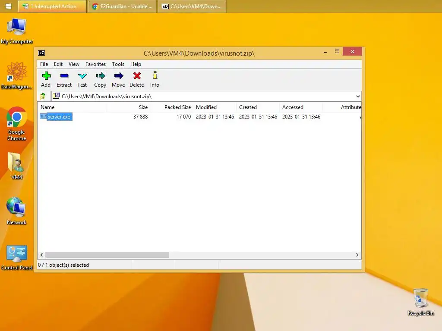Click the Windows Start button
The height and width of the screenshot is (331, 442).
[x=9, y=6]
